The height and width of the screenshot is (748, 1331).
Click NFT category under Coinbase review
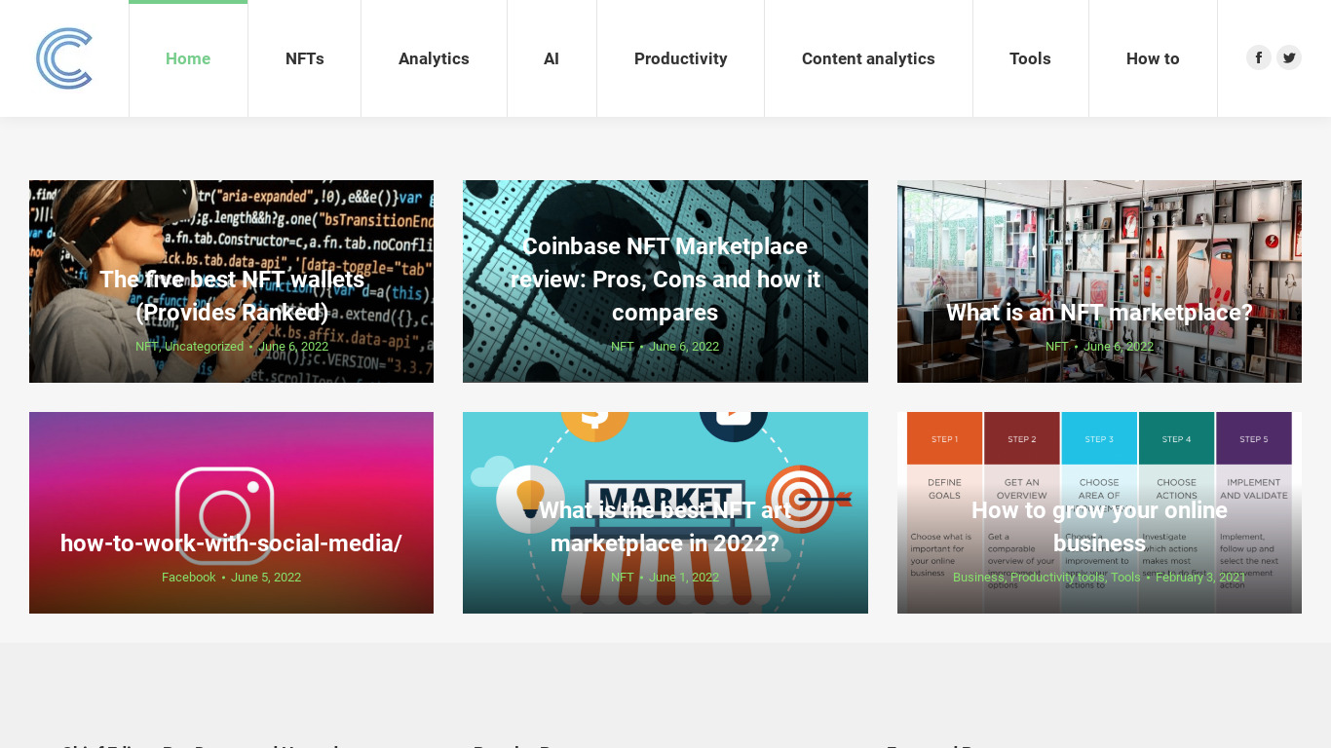point(623,347)
